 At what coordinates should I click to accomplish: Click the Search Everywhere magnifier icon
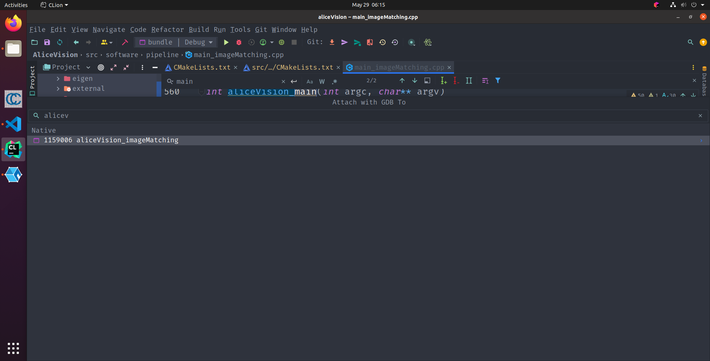pos(690,42)
